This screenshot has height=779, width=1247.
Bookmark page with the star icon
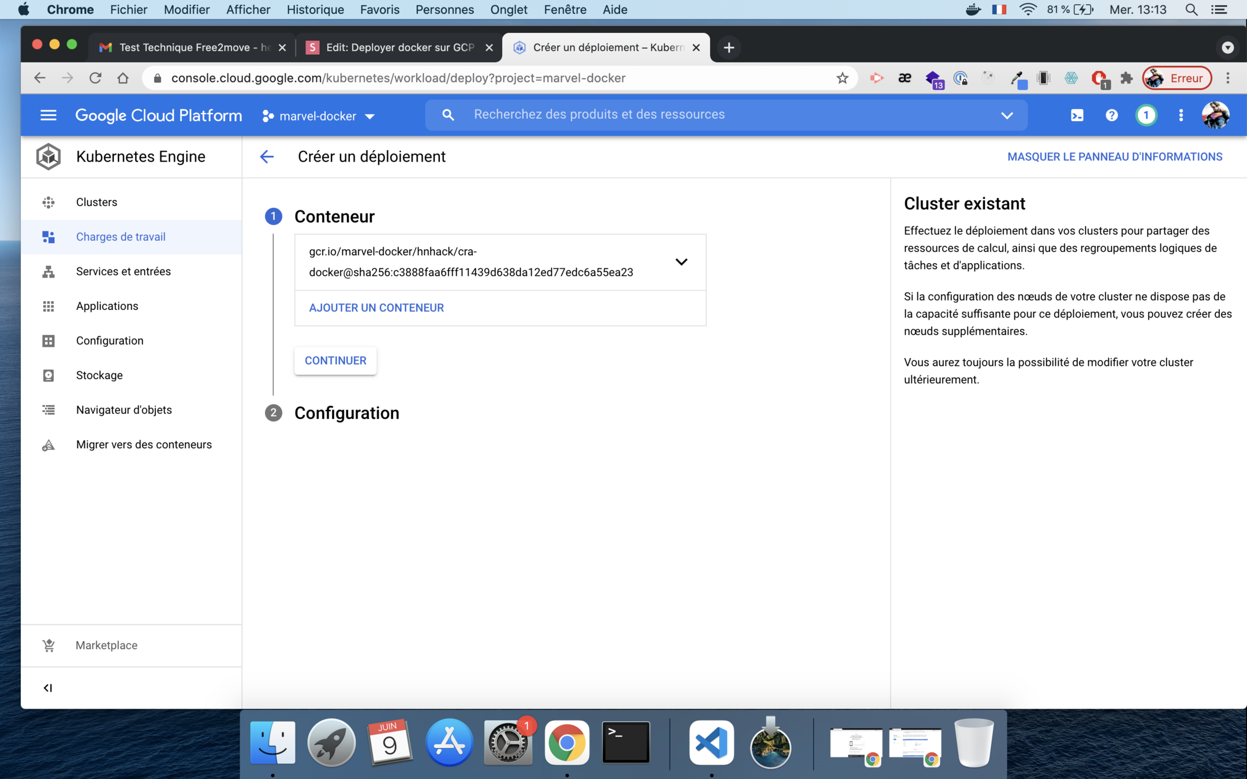[x=842, y=78]
